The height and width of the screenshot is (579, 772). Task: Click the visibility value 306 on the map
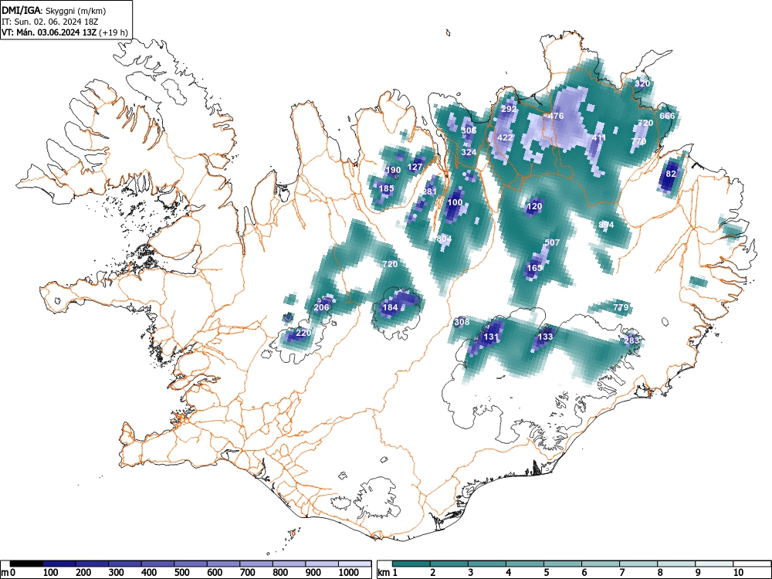pos(469,130)
